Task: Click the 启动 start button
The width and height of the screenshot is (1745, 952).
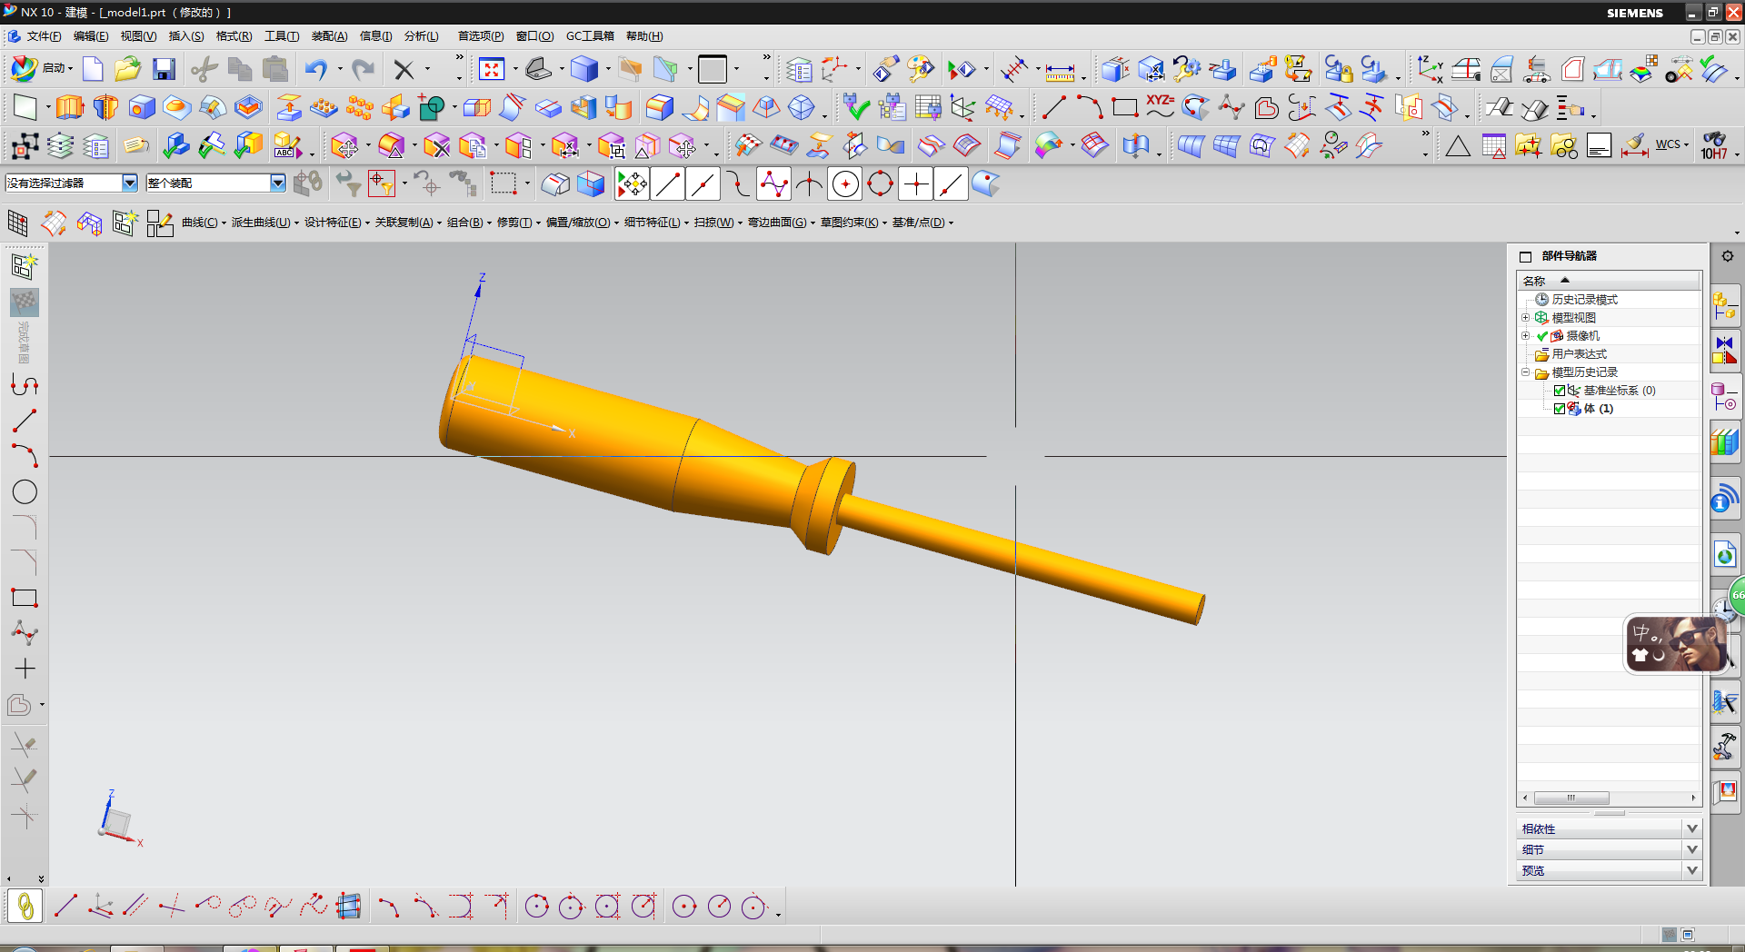Action: 42,69
